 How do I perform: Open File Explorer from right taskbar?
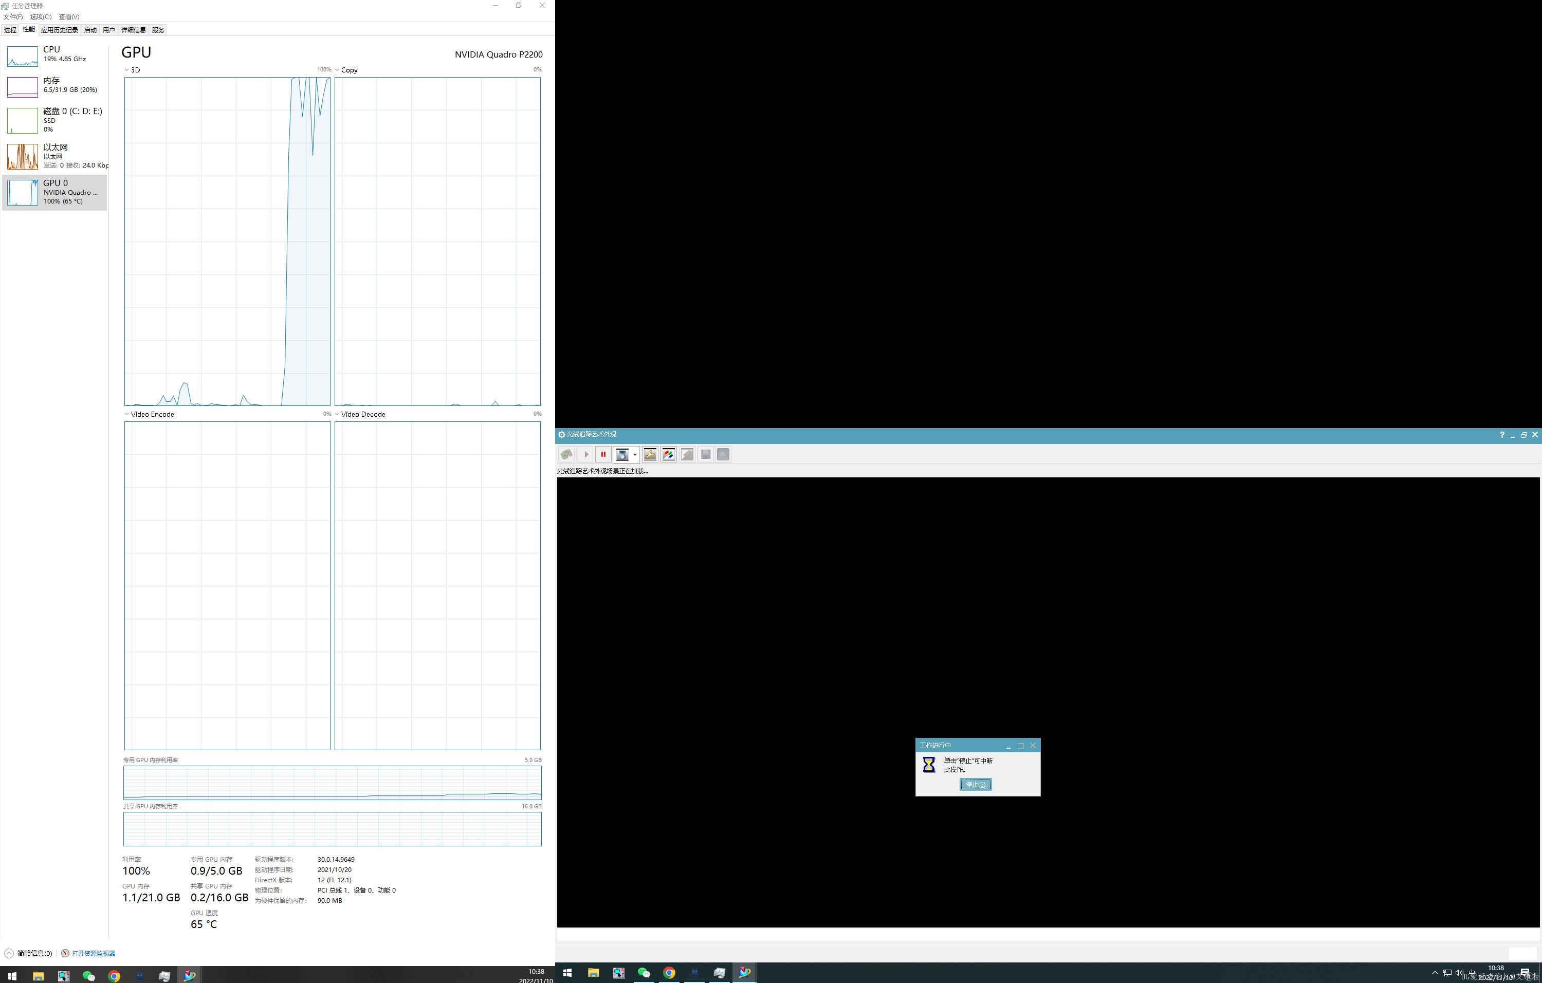click(x=593, y=973)
